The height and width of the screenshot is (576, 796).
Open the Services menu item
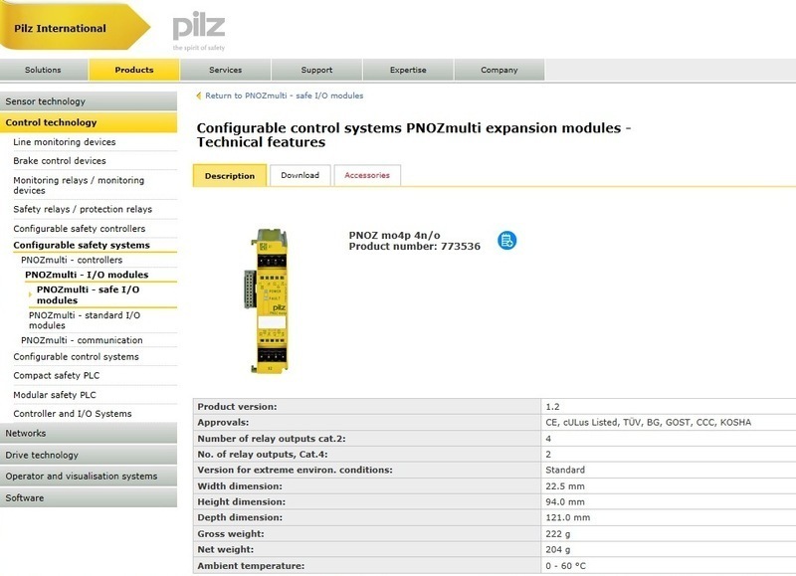(225, 70)
